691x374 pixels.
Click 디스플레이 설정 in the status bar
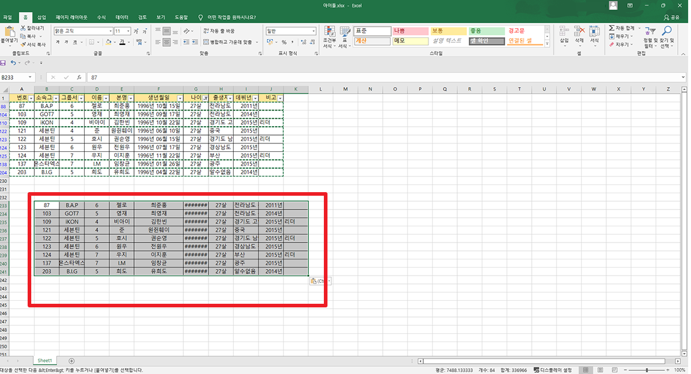[x=553, y=370]
